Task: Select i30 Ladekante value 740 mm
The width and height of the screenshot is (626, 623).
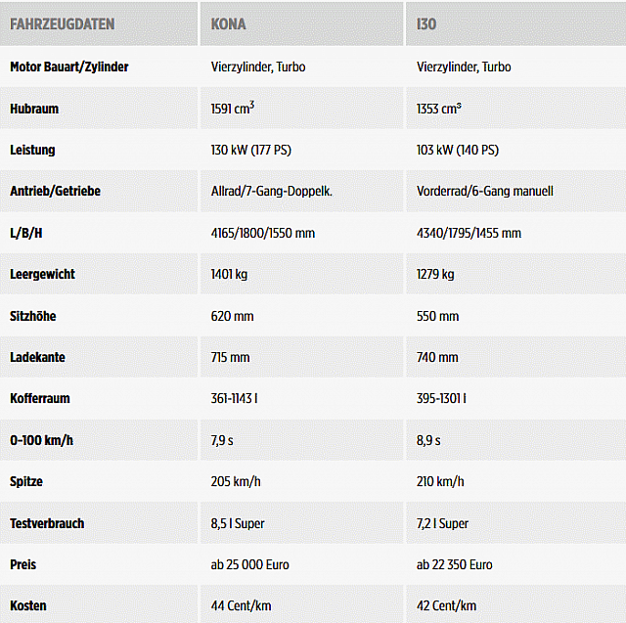Action: pyautogui.click(x=437, y=357)
